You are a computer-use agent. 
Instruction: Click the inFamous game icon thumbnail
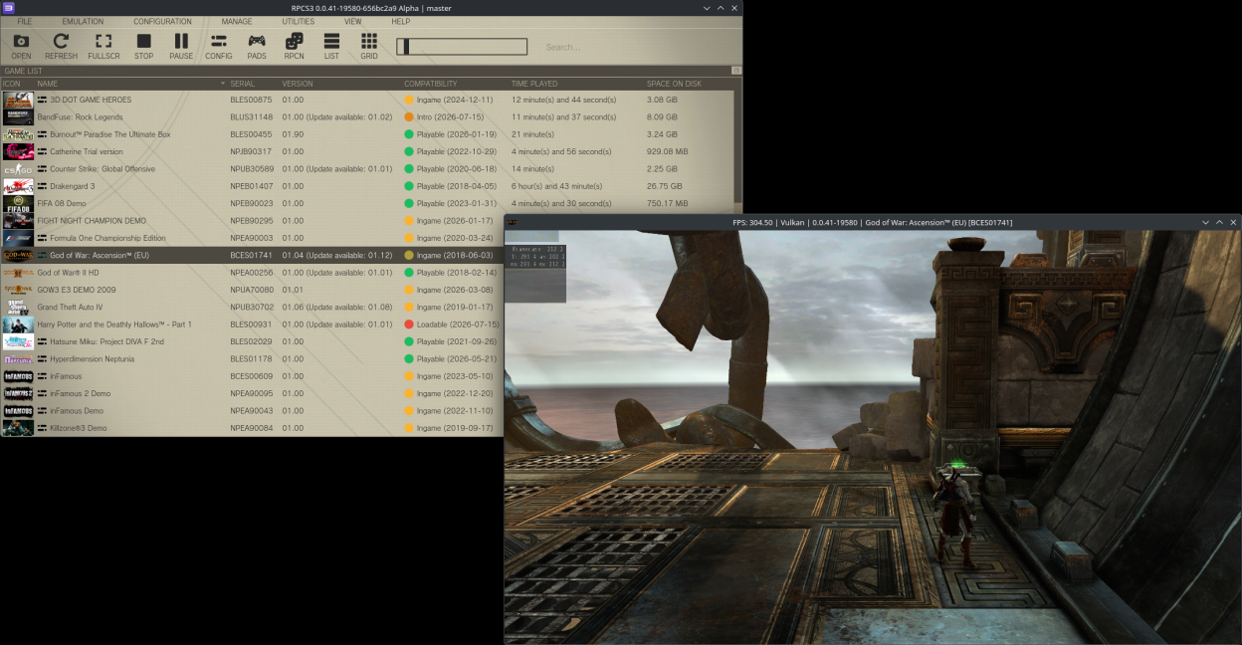[18, 376]
